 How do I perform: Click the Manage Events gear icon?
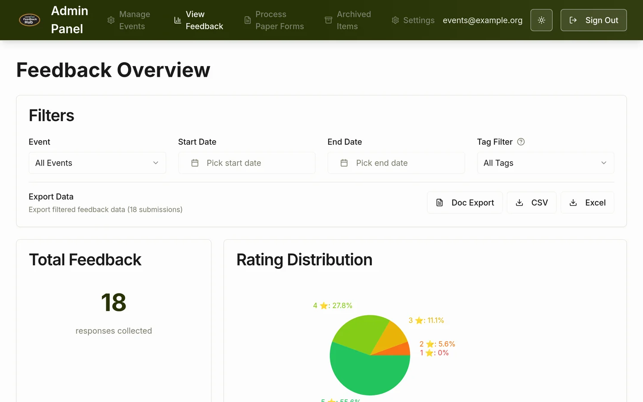(x=111, y=20)
